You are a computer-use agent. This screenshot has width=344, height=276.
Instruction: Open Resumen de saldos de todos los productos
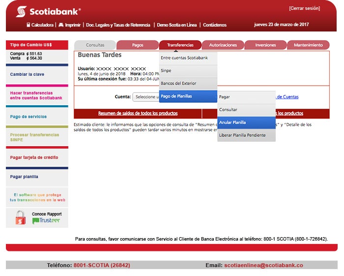138,113
